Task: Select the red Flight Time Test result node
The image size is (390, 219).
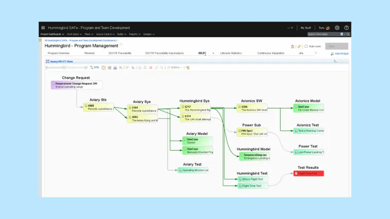Action: click(x=309, y=173)
